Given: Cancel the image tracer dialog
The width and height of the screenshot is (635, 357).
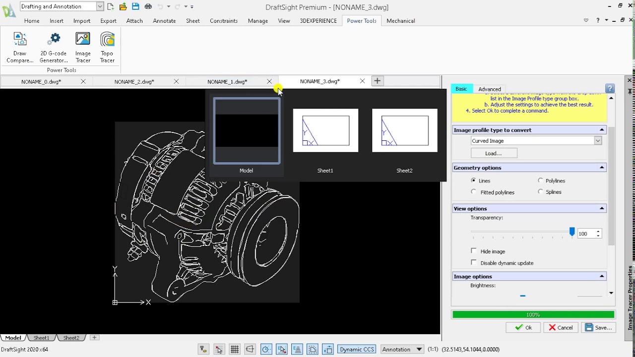Looking at the screenshot, I should 561,327.
